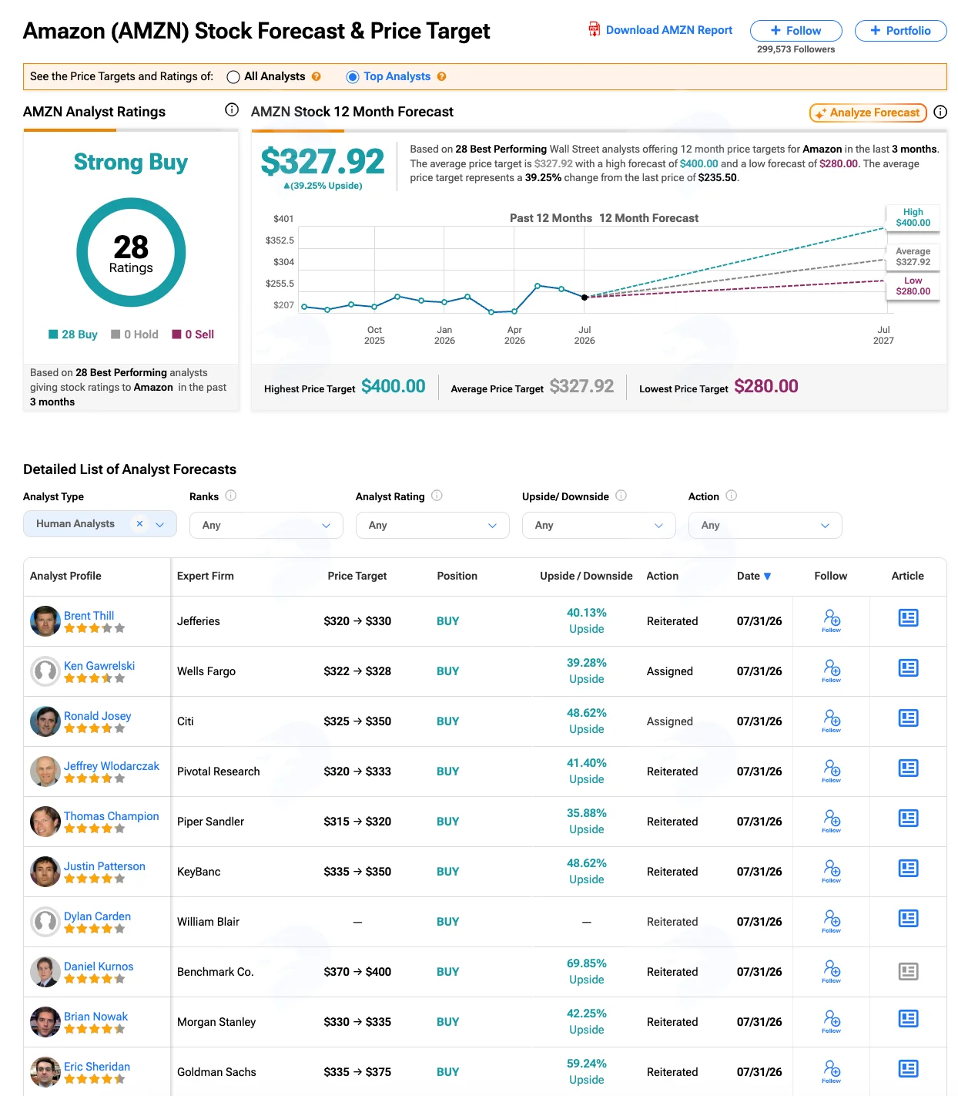Click the Download AMZN Report link

pyautogui.click(x=669, y=30)
